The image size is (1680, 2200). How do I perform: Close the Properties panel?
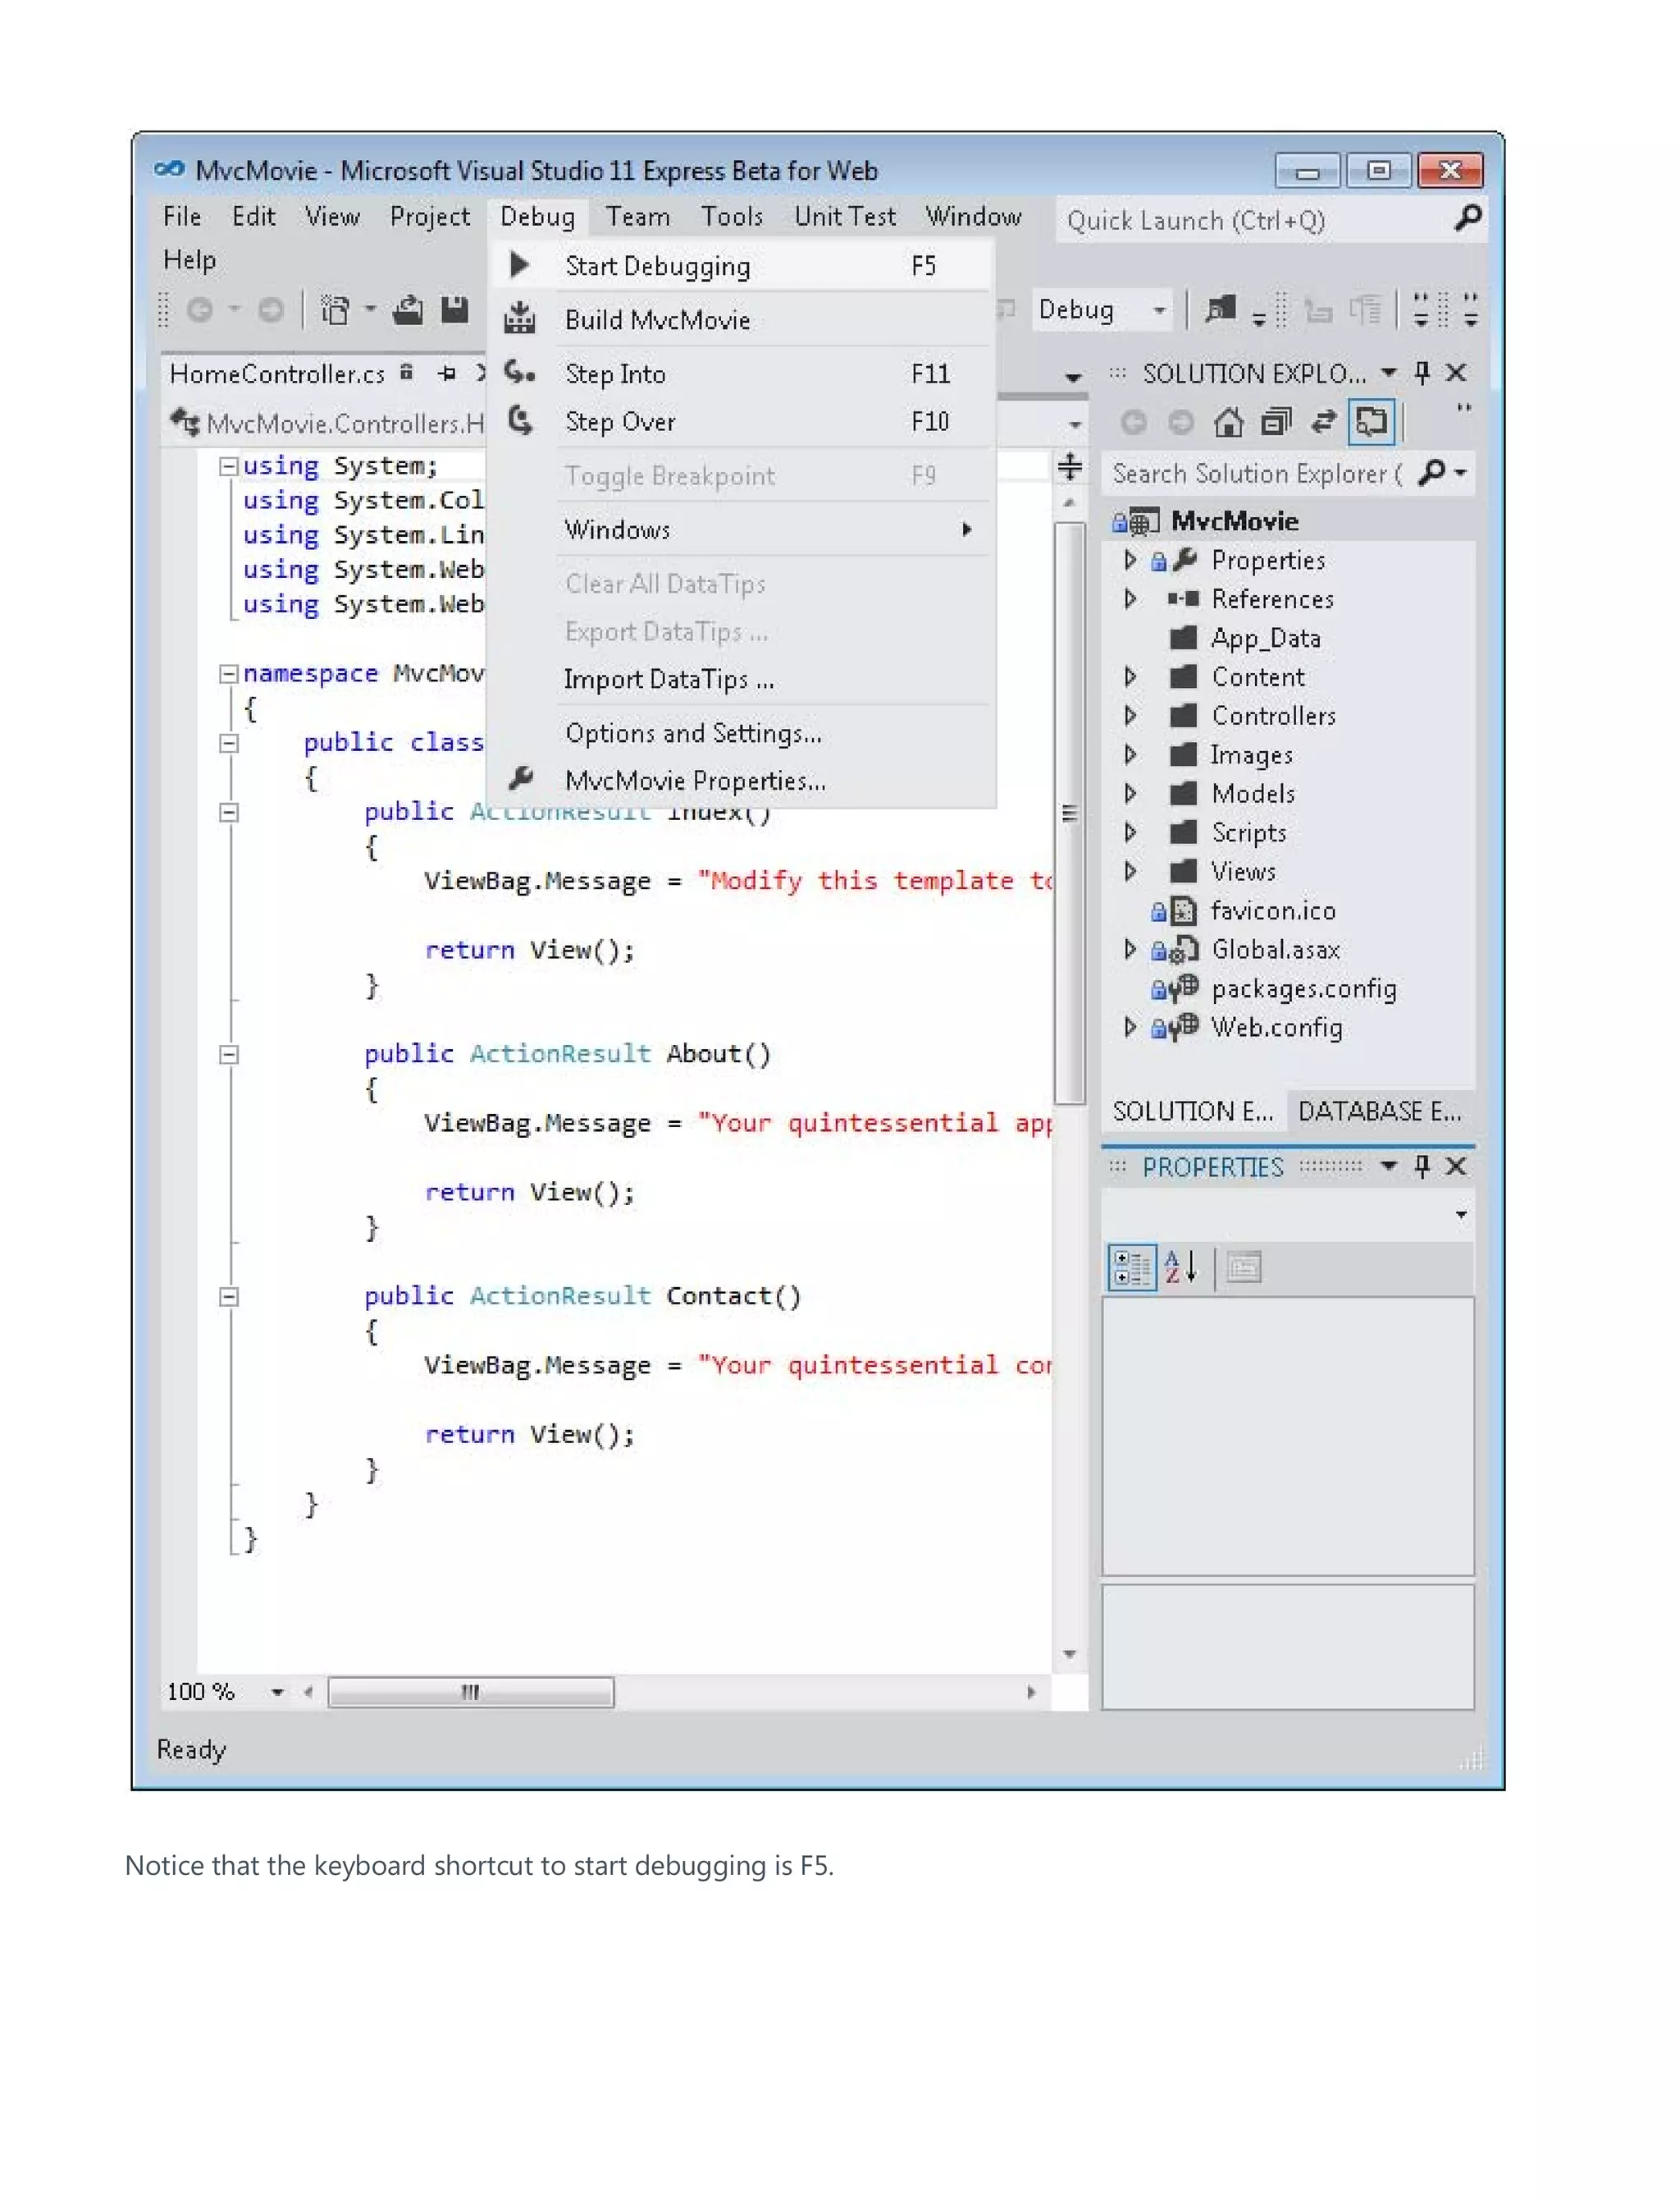[x=1456, y=1166]
